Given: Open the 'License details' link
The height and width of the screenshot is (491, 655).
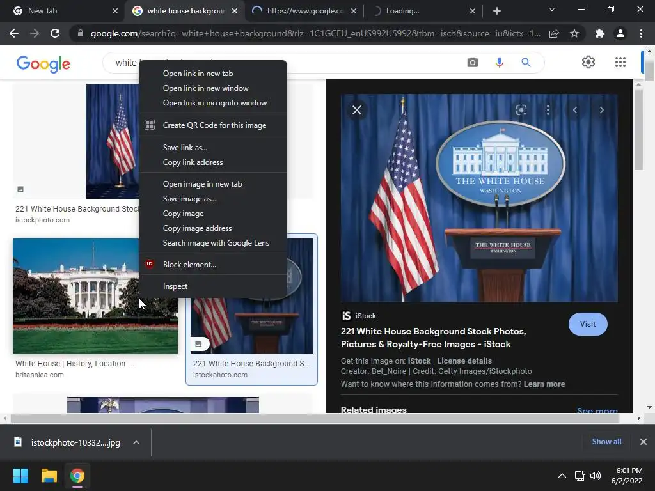Looking at the screenshot, I should pos(464,361).
